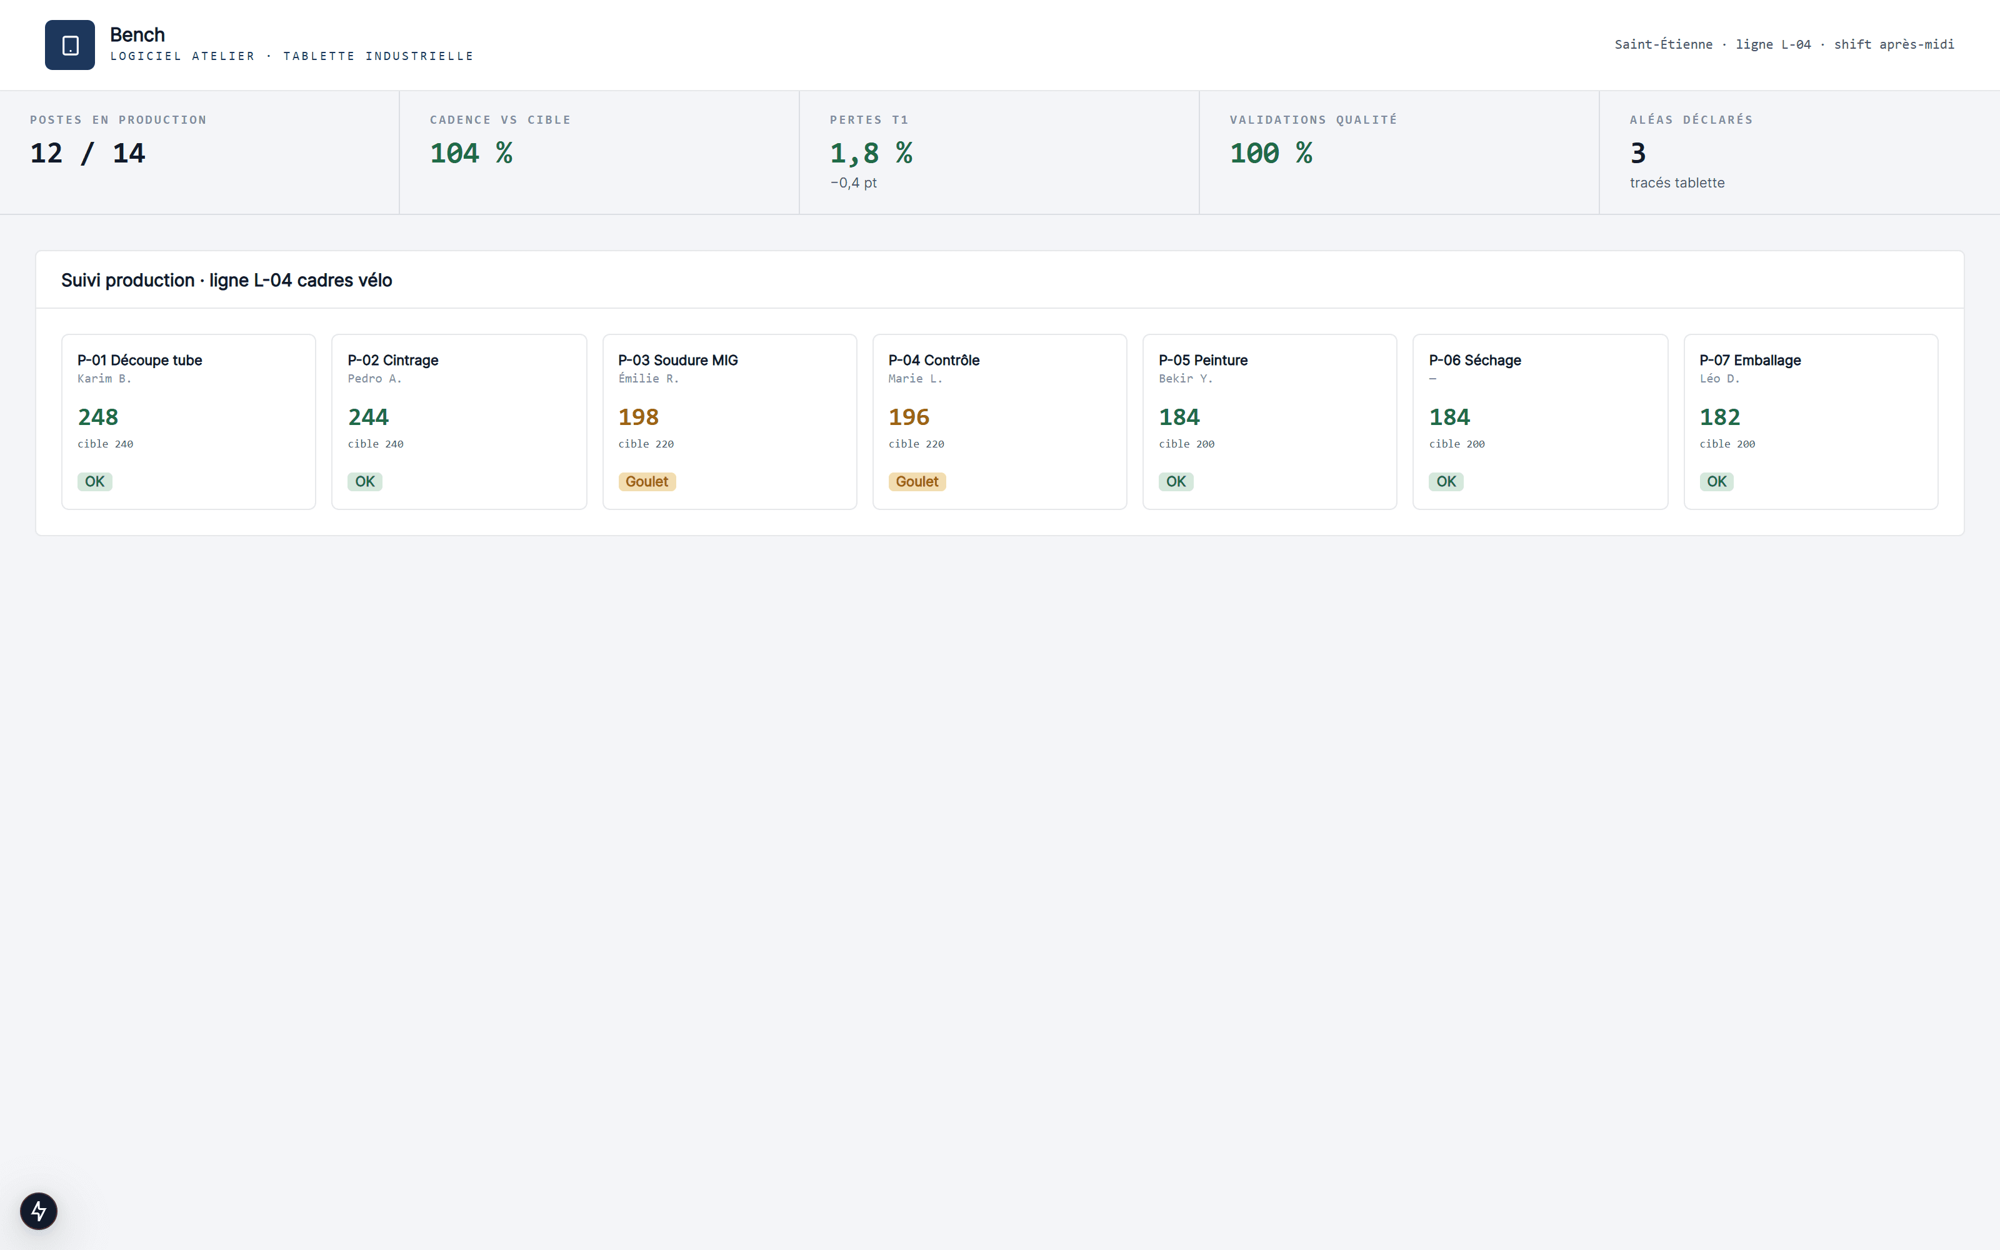Open the P-01 Découpe tube card title
The height and width of the screenshot is (1250, 2000).
coord(139,361)
